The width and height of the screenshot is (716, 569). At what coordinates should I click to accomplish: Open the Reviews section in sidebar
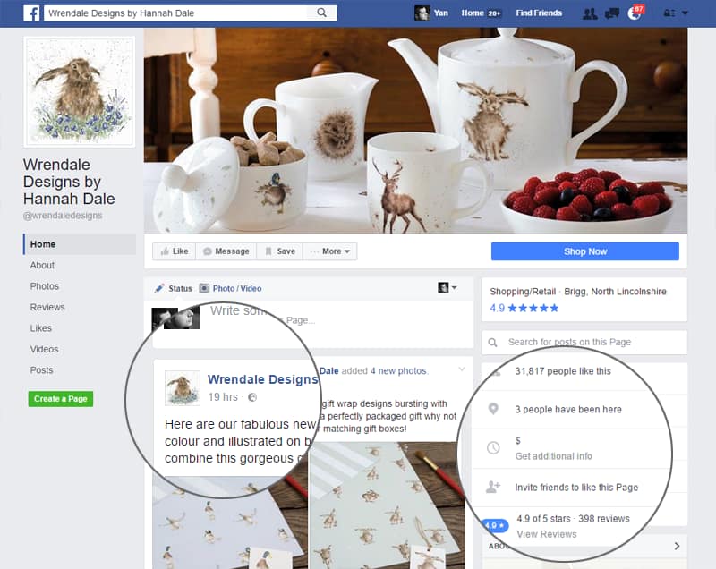pyautogui.click(x=47, y=307)
